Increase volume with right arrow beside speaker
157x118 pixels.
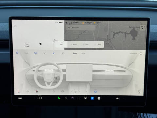point(124,98)
